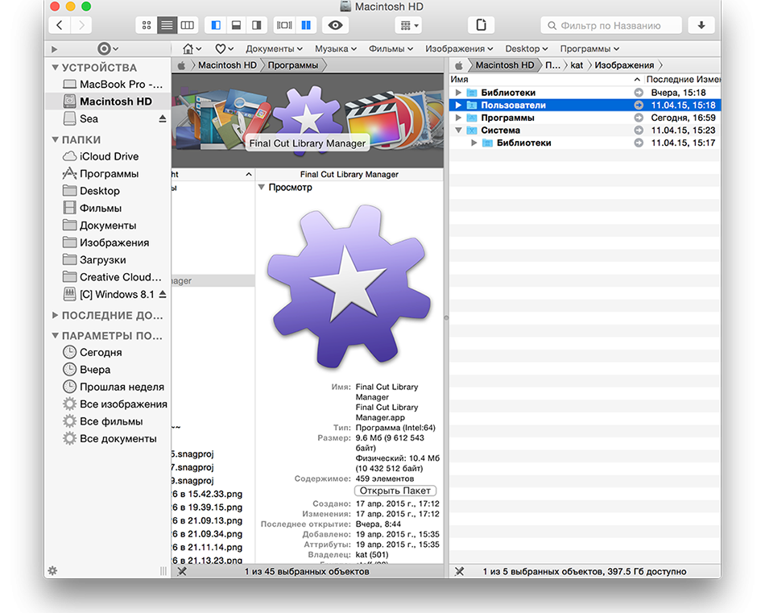Screen dimensions: 765x613
Task: Go back with the left arrow button
Action: coord(60,26)
